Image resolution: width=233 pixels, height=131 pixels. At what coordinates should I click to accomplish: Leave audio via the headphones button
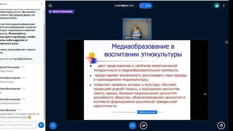tap(133, 126)
